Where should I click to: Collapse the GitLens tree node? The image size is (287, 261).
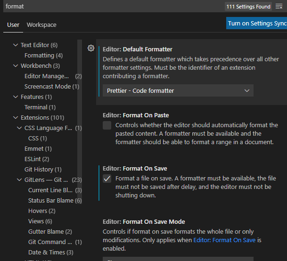tap(19, 180)
